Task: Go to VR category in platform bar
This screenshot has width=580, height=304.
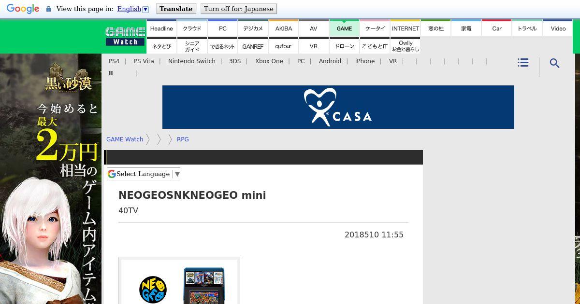Action: (393, 61)
